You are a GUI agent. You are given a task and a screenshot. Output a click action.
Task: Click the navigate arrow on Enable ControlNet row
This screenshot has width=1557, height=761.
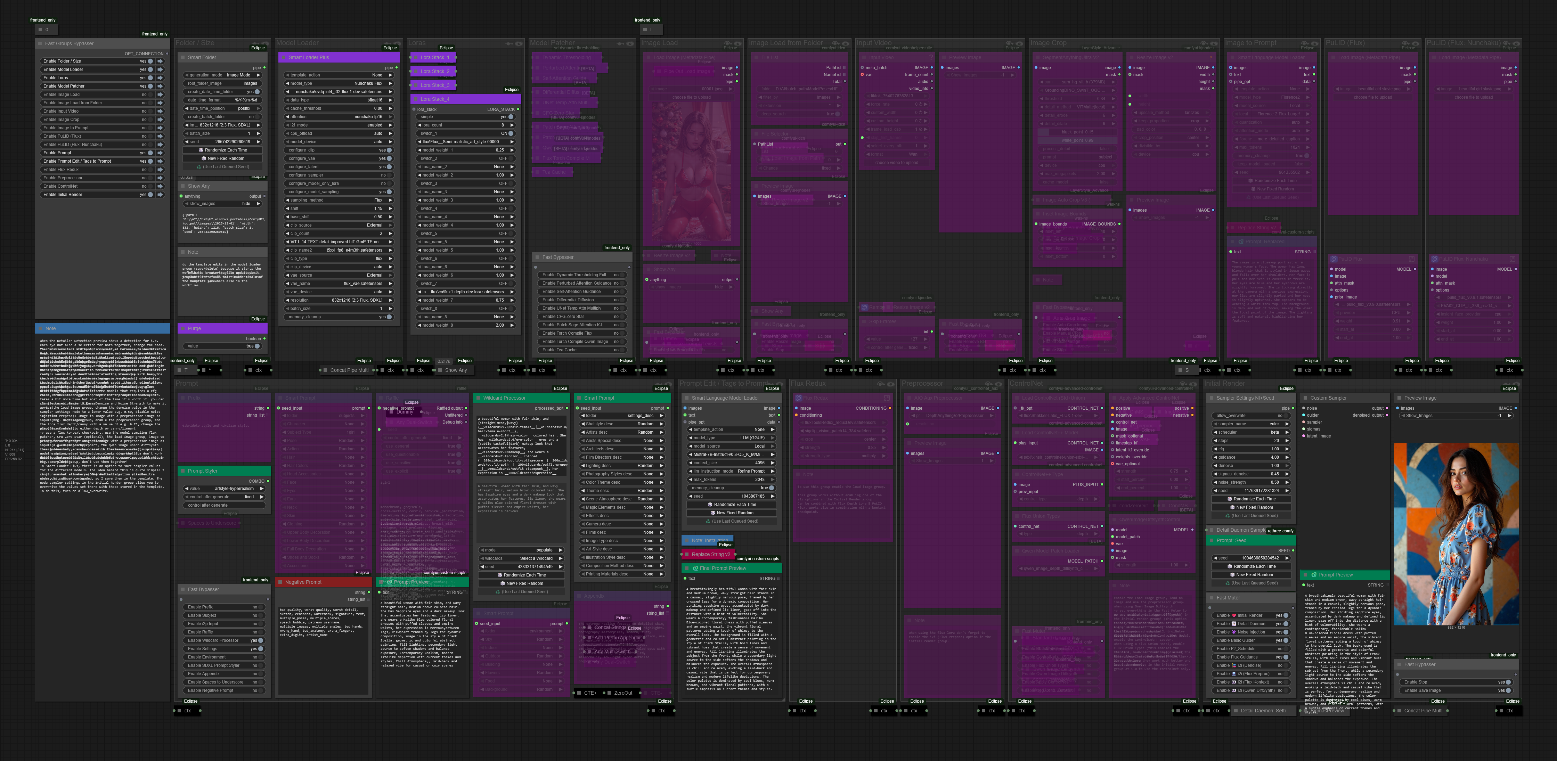point(160,186)
